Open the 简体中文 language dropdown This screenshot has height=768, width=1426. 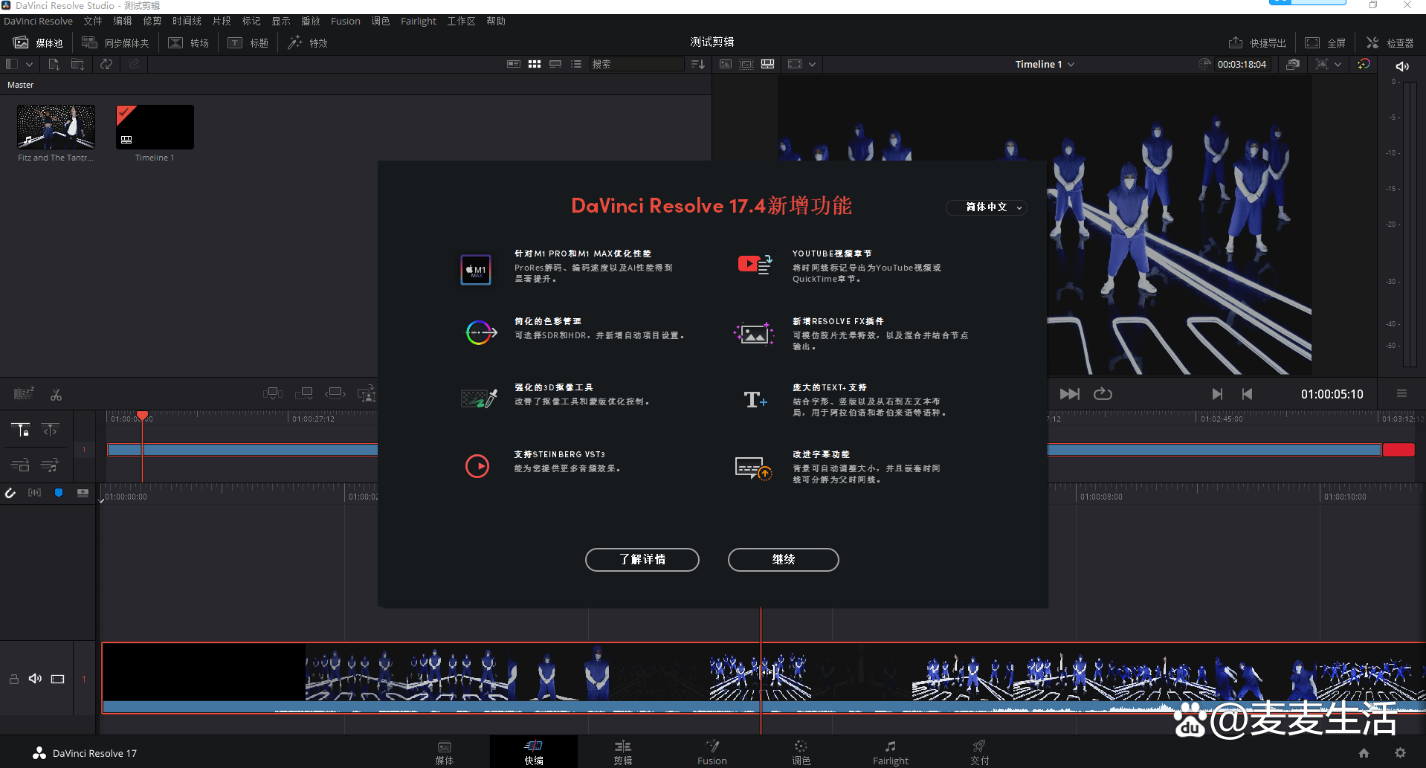tap(987, 207)
